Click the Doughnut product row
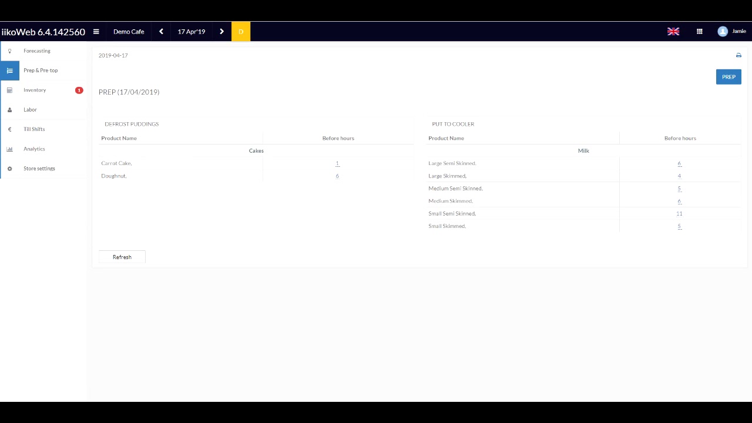This screenshot has width=752, height=423. click(257, 176)
